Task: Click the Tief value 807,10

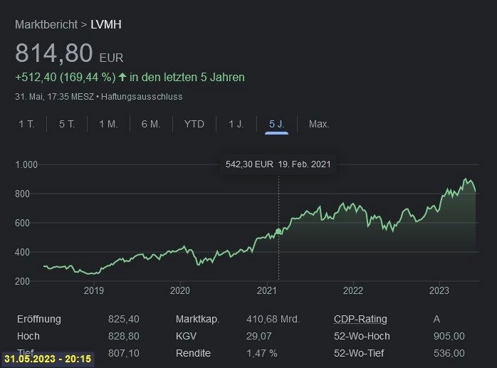Action: tap(124, 353)
